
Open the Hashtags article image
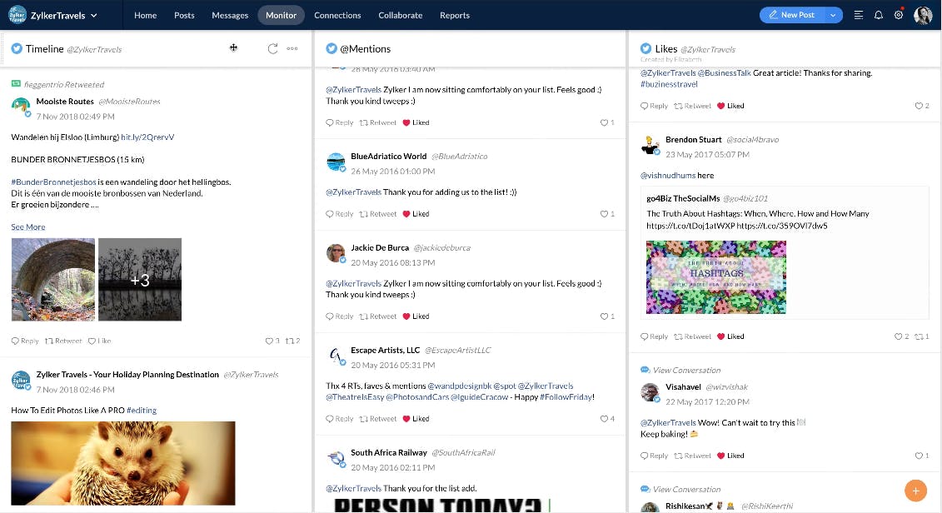pyautogui.click(x=716, y=277)
